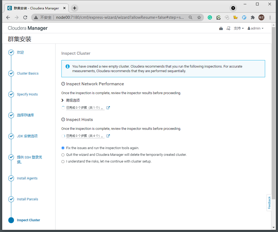The height and width of the screenshot is (232, 278).
Task: Open 已完成 0 个步骤 (共 4 个) link
Action: [85, 136]
